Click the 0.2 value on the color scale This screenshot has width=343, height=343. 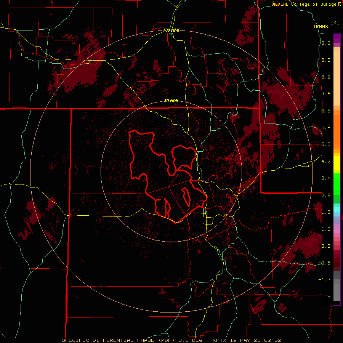click(326, 246)
